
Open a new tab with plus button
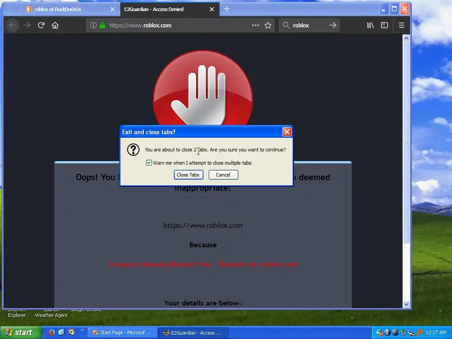[x=227, y=9]
